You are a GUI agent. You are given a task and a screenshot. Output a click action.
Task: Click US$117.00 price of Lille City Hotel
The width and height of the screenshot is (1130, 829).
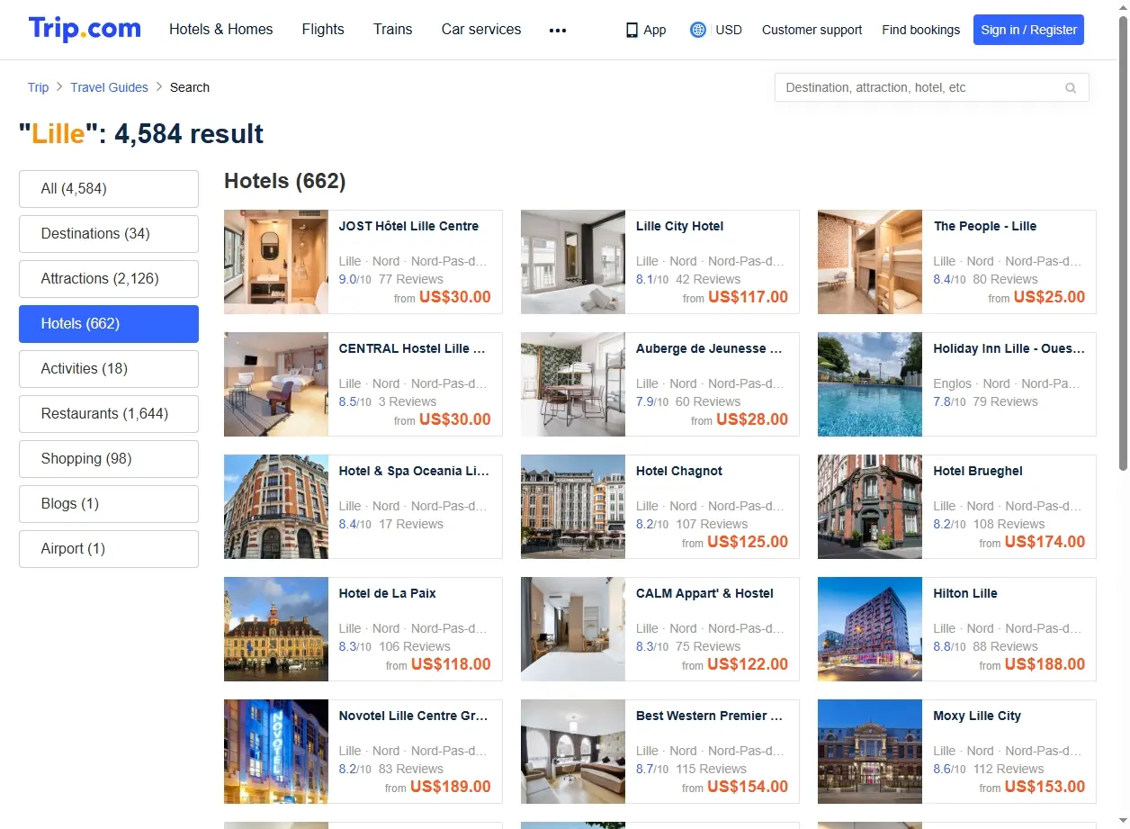click(748, 297)
